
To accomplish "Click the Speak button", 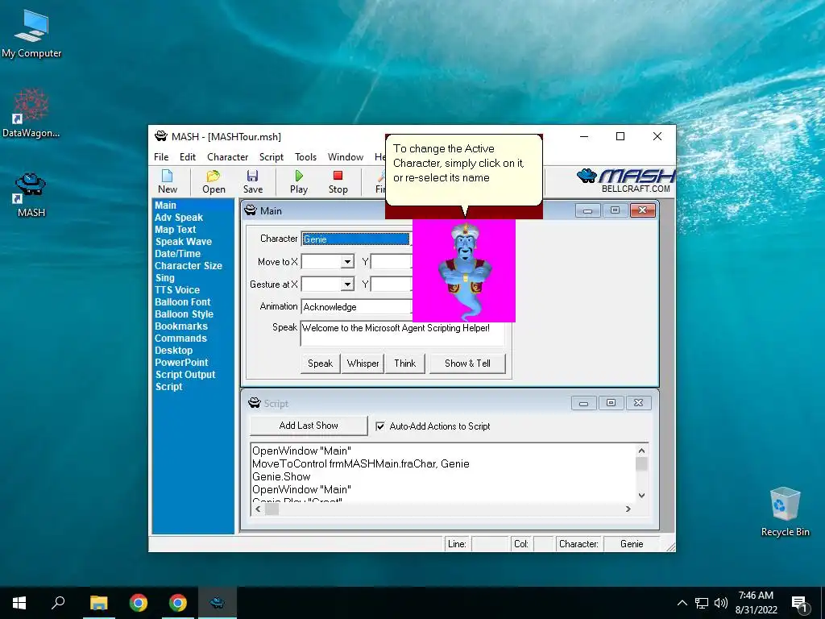I will click(x=320, y=364).
